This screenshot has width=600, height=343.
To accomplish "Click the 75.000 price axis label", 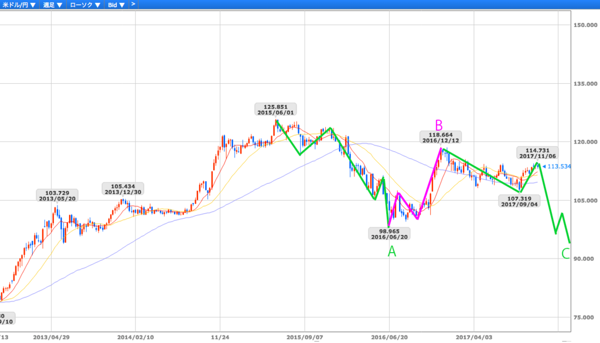I will [584, 317].
